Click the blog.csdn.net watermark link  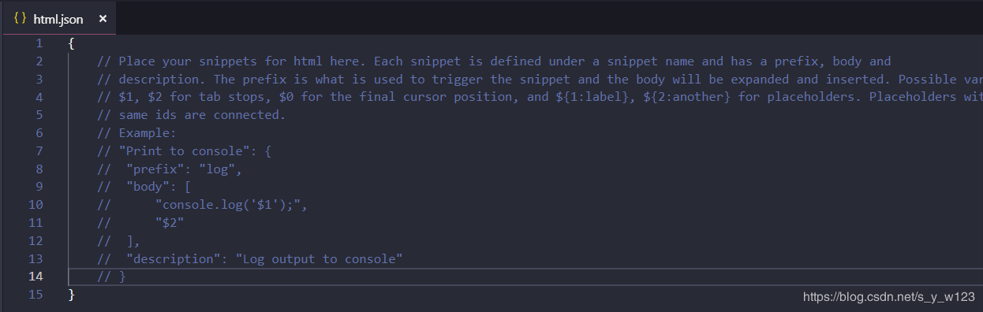(x=889, y=297)
